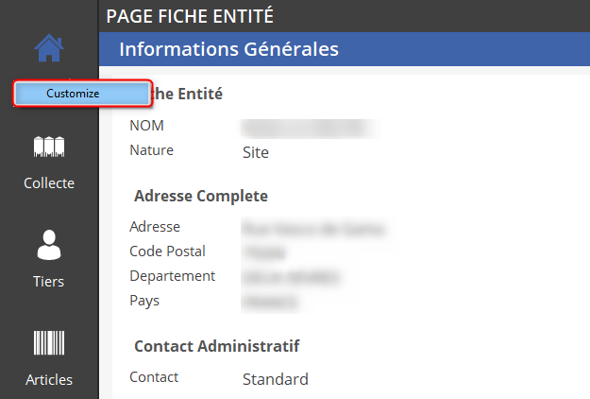The image size is (590, 399).
Task: Click the PAGE FICHE ENTITÉ title
Action: (190, 17)
